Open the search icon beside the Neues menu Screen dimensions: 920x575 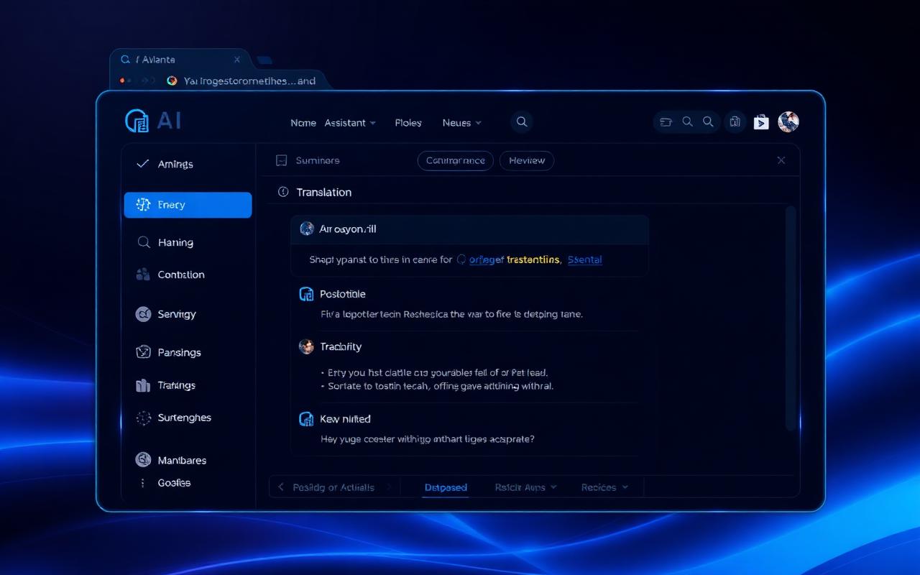(x=522, y=122)
